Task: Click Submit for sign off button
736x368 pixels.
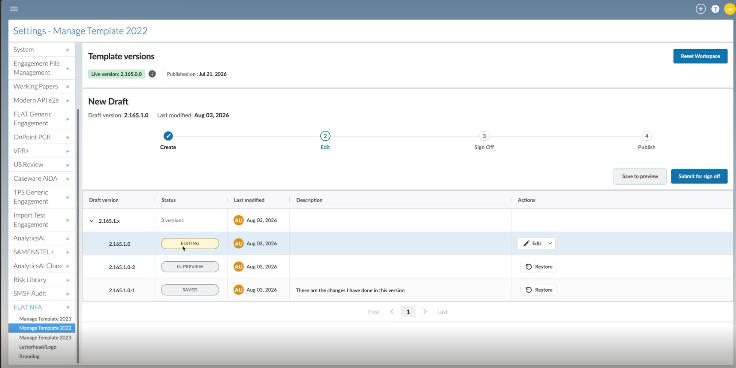Action: click(x=699, y=176)
